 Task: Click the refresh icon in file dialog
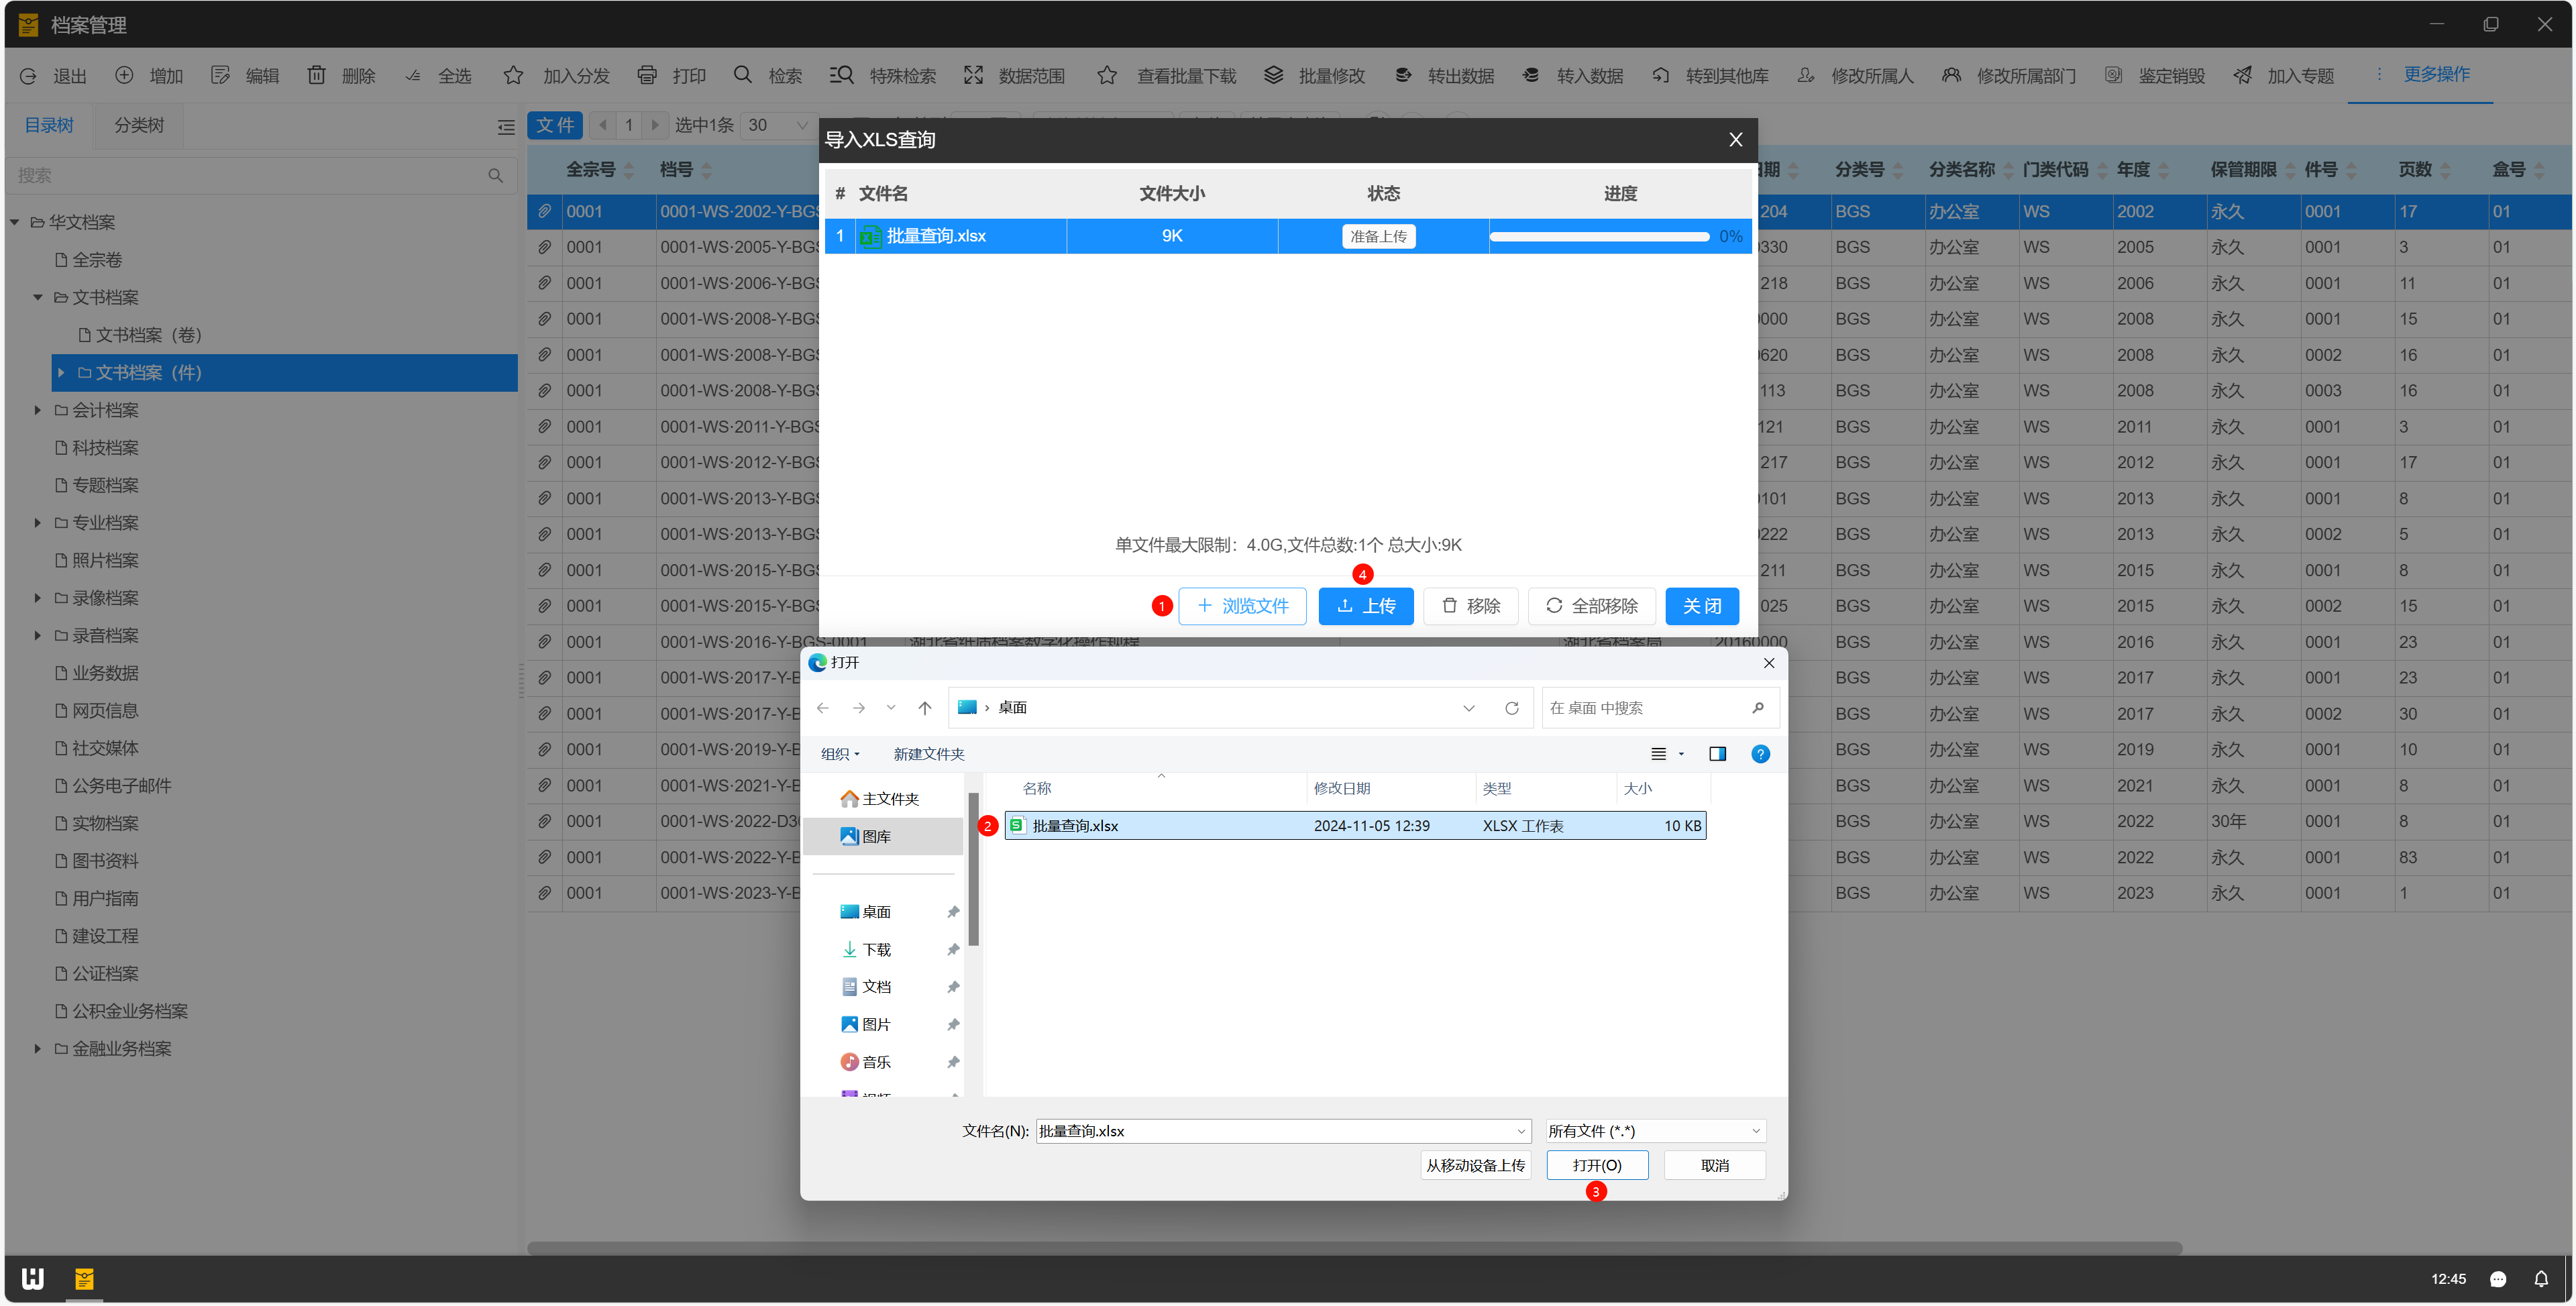click(1511, 708)
